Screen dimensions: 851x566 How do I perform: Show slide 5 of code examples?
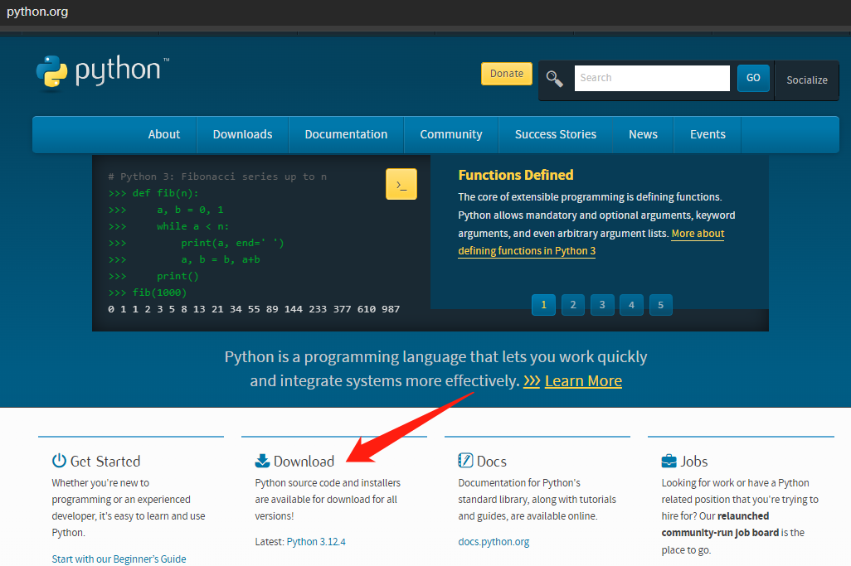click(660, 305)
